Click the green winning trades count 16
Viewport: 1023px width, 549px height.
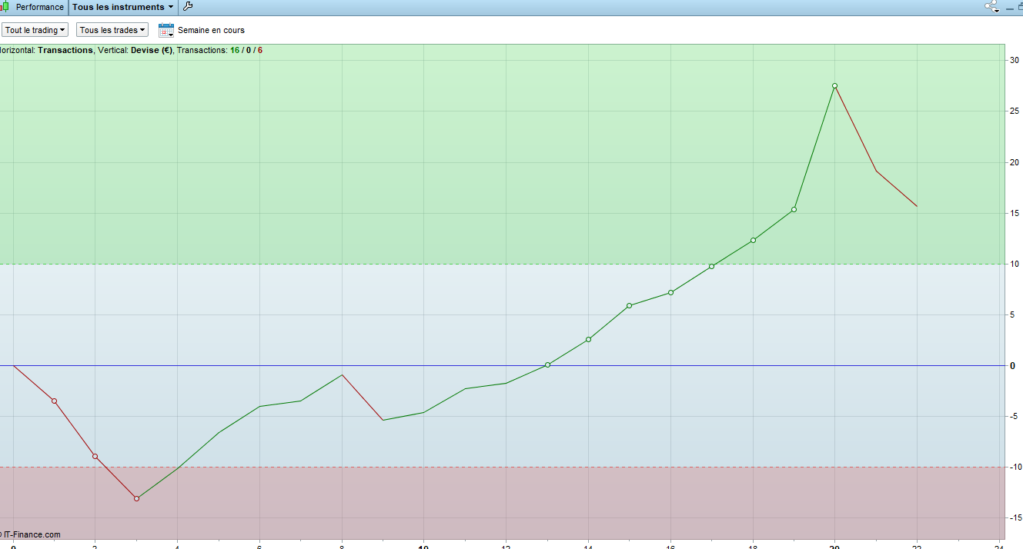click(x=235, y=50)
